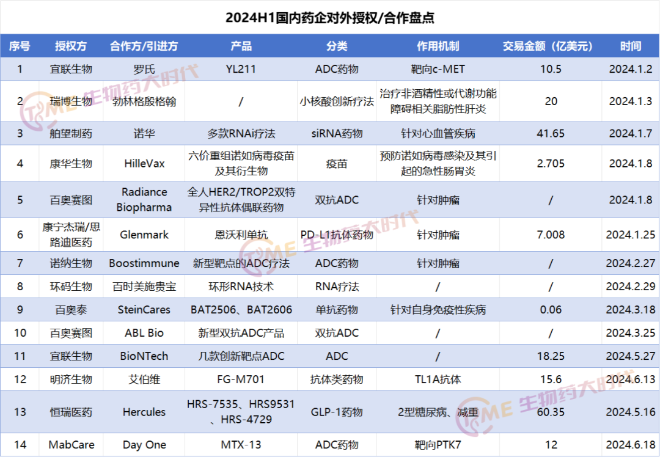This screenshot has width=660, height=457.
Task: Click the cell 'BAT2506、BAT2606'
Action: click(x=241, y=310)
